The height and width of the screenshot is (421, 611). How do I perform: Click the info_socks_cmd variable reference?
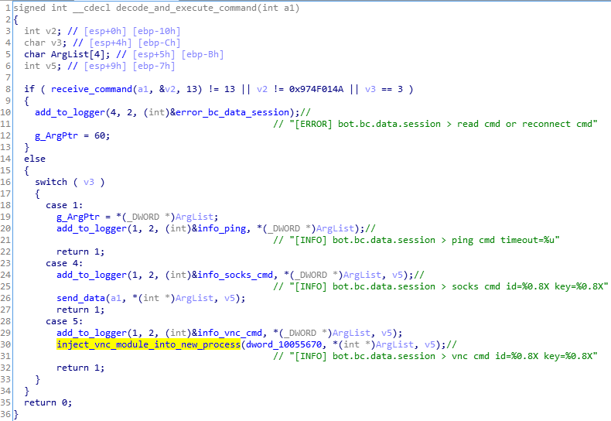(x=235, y=275)
